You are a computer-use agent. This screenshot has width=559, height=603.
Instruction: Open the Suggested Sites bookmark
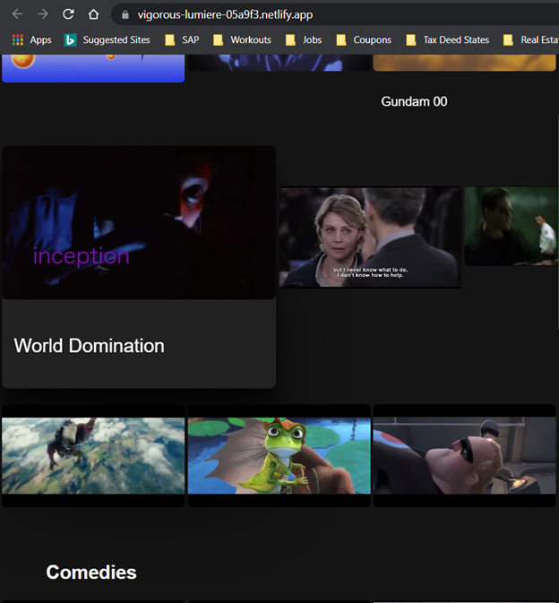point(107,40)
